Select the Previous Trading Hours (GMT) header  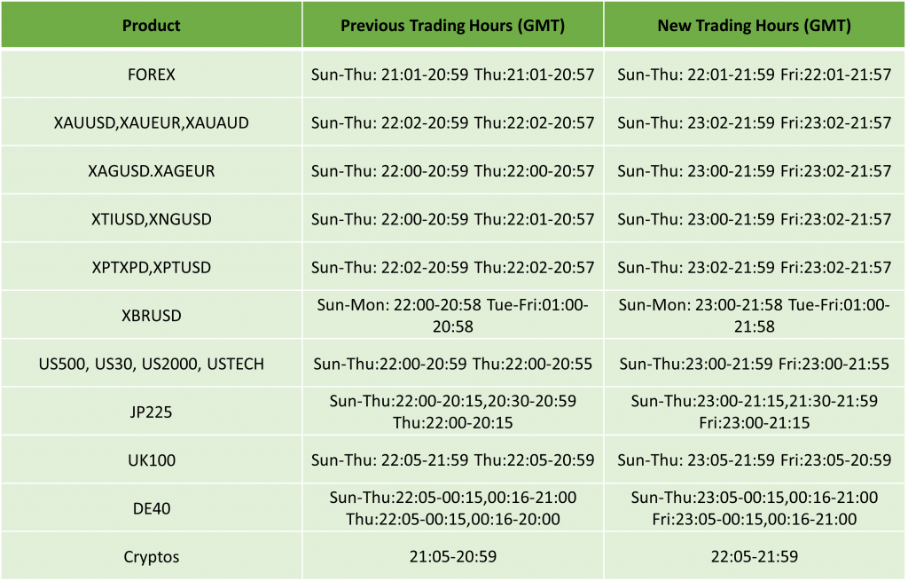pyautogui.click(x=453, y=25)
